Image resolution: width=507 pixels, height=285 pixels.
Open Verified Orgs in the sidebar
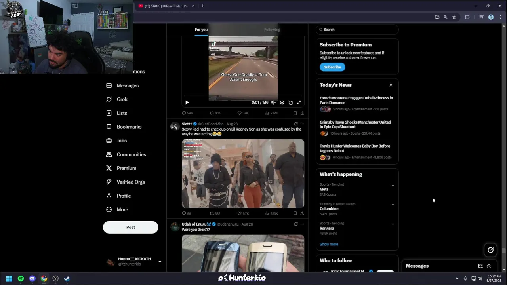click(126, 182)
